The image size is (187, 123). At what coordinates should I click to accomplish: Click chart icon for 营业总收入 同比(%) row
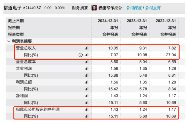coord(86,55)
